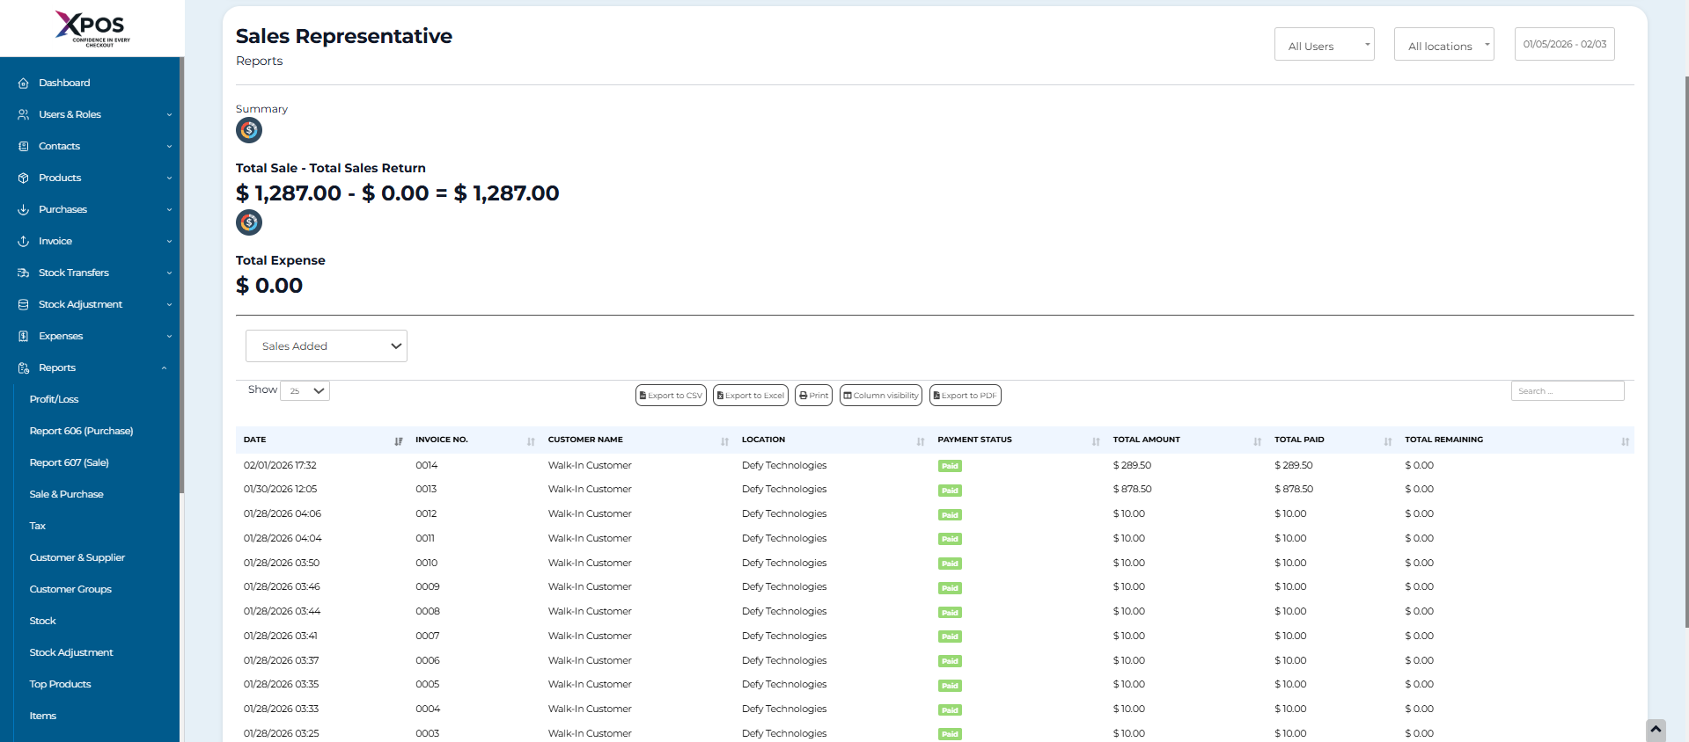Screen dimensions: 1689x742
Task: Open the All locations dropdown
Action: [1443, 45]
